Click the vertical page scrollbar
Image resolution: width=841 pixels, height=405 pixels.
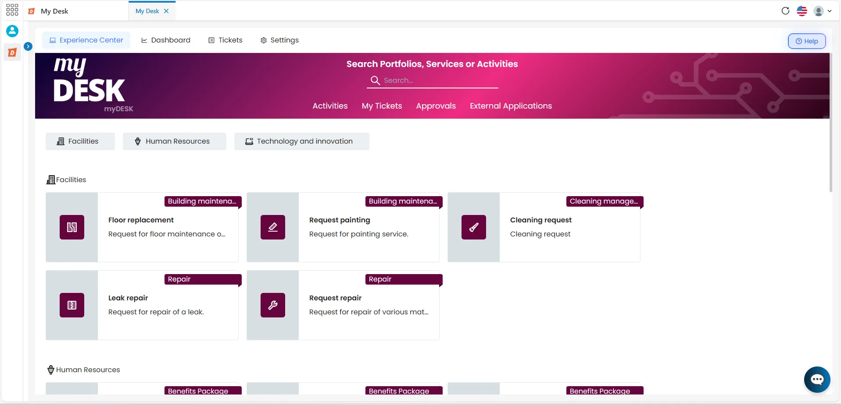click(x=830, y=123)
